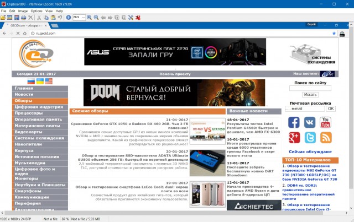The height and width of the screenshot is (222, 354).
Task: Stop page loading with X button
Action: [18, 33]
